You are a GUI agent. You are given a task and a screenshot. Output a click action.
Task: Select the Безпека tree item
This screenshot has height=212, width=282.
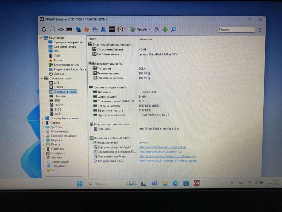(54, 157)
